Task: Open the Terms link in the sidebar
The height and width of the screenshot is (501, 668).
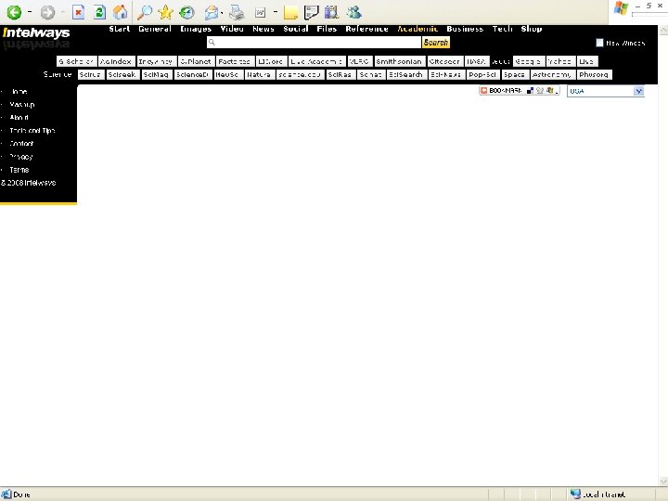Action: point(19,170)
